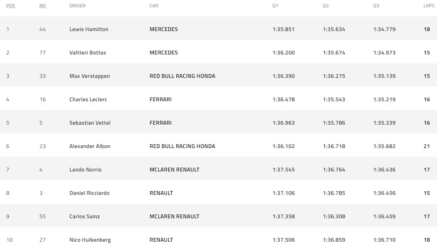Click the LAPS column header
The width and height of the screenshot is (437, 249).
click(x=429, y=6)
